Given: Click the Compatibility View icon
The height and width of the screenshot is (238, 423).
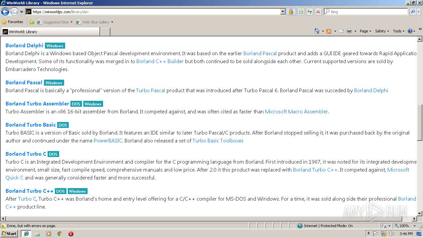Looking at the screenshot, I should click(x=301, y=12).
